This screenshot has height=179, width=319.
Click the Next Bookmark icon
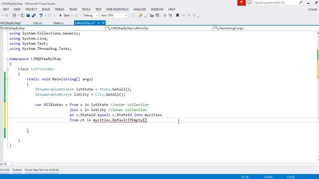(188, 15)
